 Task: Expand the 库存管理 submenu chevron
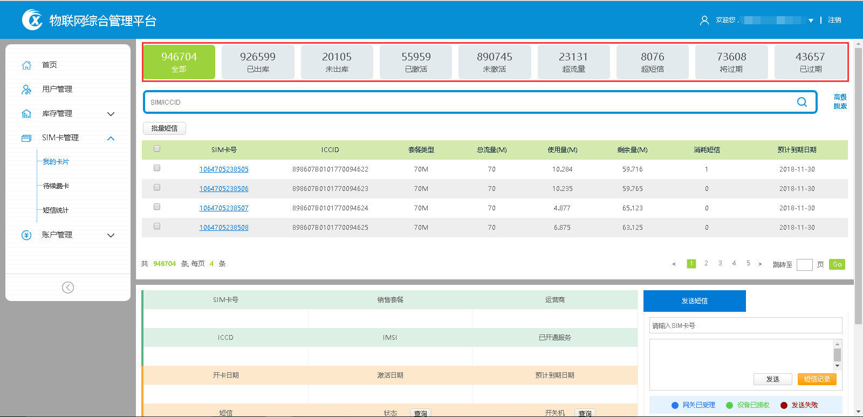click(111, 114)
